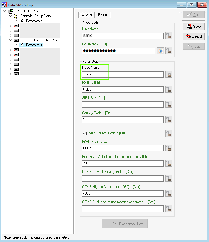Maximize the Calix SMx Setup window
Image resolution: width=209 pixels, height=242 pixels.
click(192, 5)
